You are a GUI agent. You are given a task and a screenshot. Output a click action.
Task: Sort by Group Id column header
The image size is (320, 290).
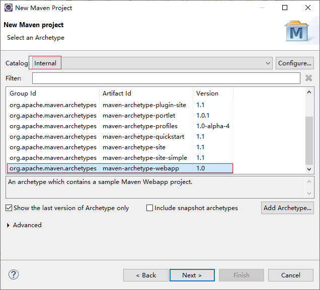tap(53, 93)
